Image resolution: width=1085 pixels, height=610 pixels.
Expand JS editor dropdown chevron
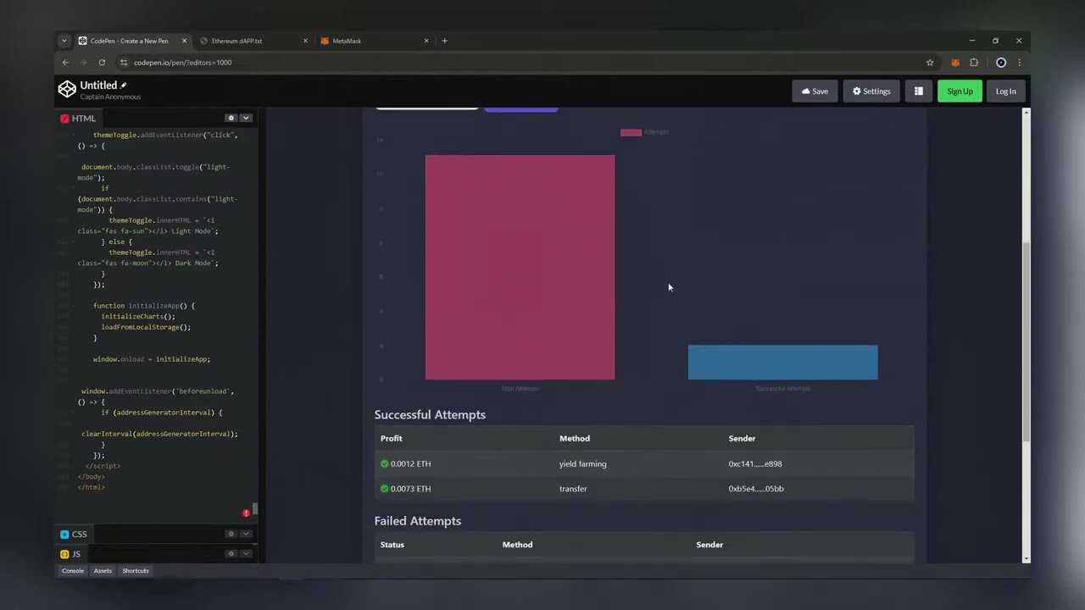pos(246,554)
